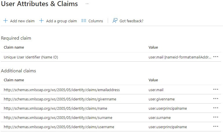Open ellipsis menu for Unique User Identifier
The width and height of the screenshot is (223, 136).
click(215, 57)
